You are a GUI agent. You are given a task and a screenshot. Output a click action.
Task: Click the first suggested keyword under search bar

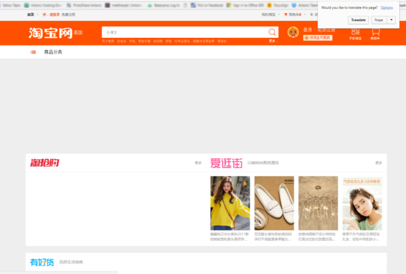point(108,41)
